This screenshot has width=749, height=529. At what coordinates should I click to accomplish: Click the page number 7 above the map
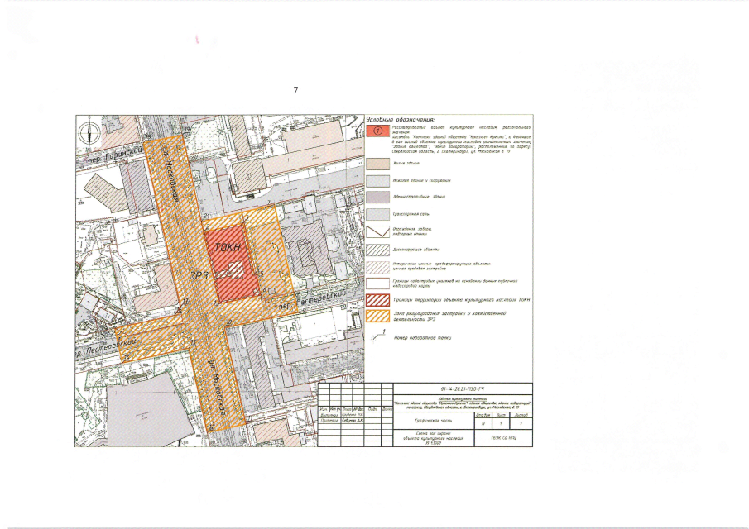click(x=295, y=88)
